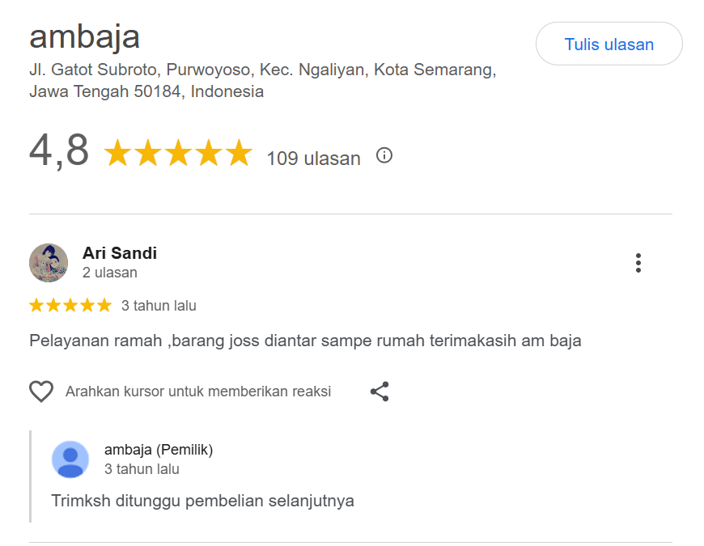Click "3 tahun lalu" beside the review stars
Image resolution: width=704 pixels, height=546 pixels.
coord(159,306)
